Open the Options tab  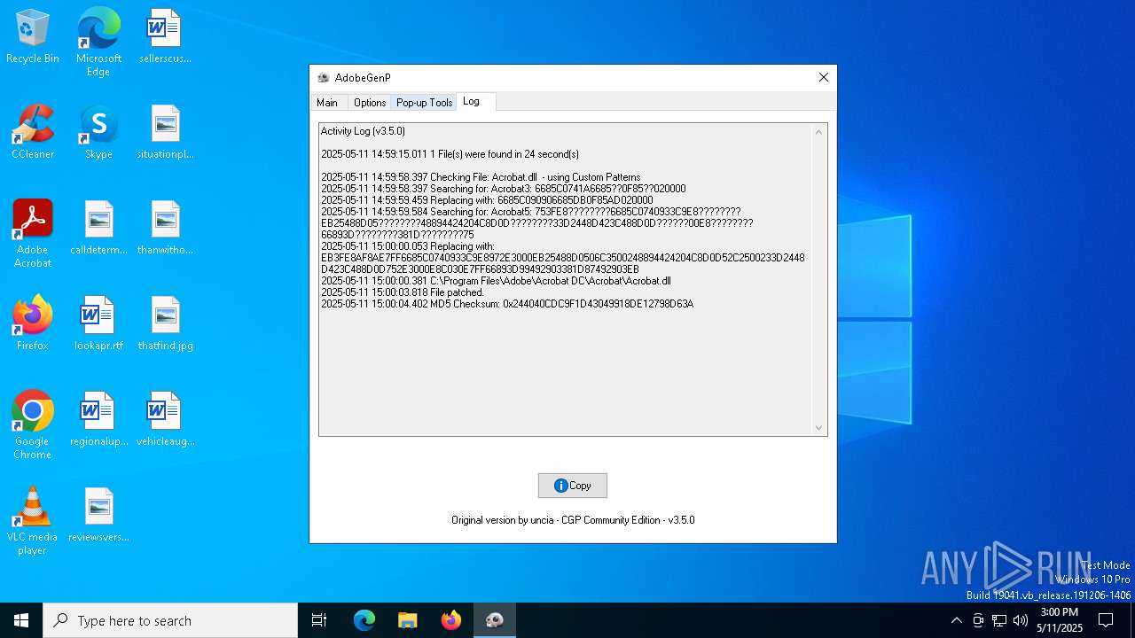click(370, 103)
